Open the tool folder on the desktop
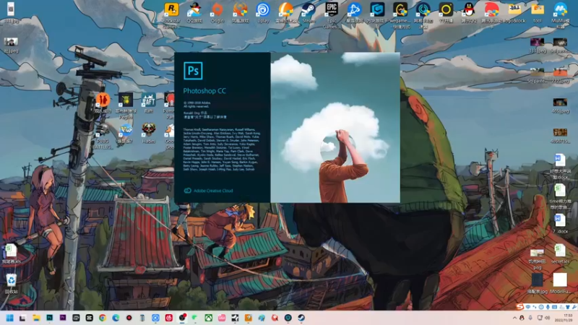This screenshot has width=578, height=325. point(538,12)
